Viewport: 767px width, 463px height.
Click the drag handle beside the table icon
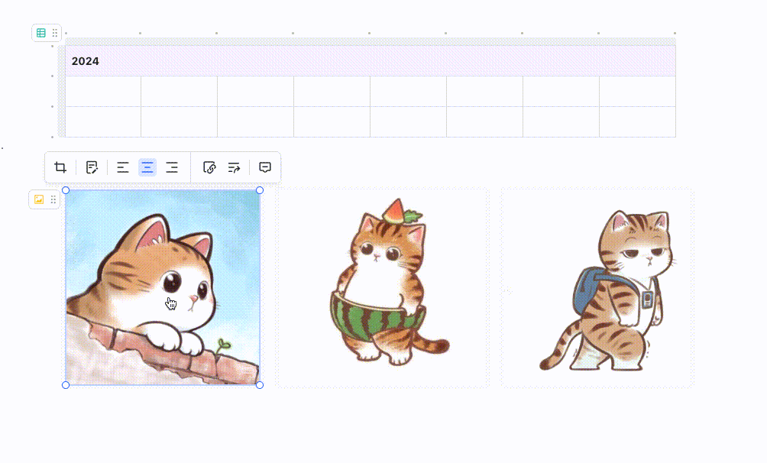click(55, 33)
